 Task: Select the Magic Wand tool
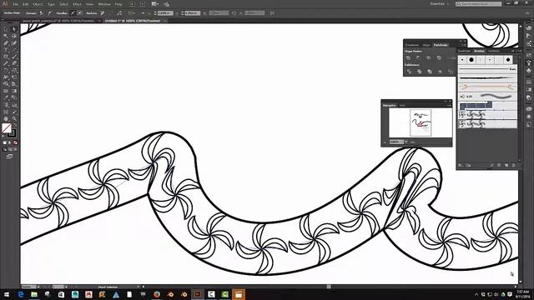[x=6, y=36]
